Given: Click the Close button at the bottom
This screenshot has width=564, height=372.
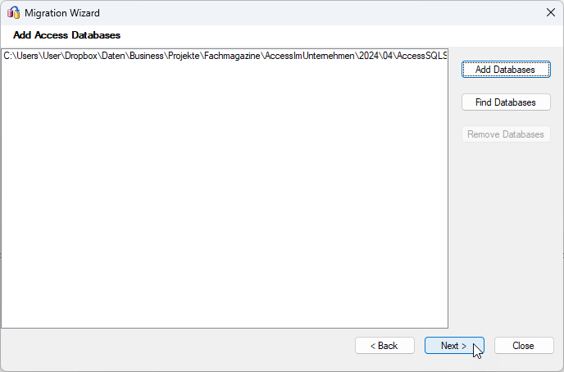Looking at the screenshot, I should (x=523, y=346).
